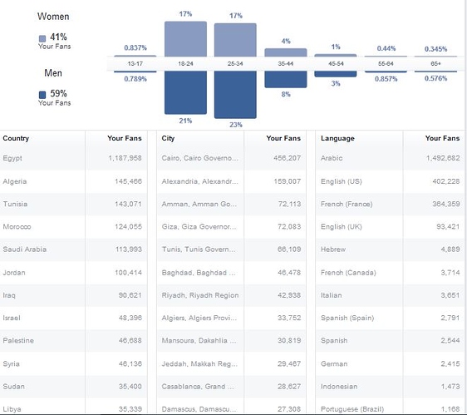Click the Men 18-24 bar showing 21%
The image size is (467, 415).
pyautogui.click(x=185, y=92)
